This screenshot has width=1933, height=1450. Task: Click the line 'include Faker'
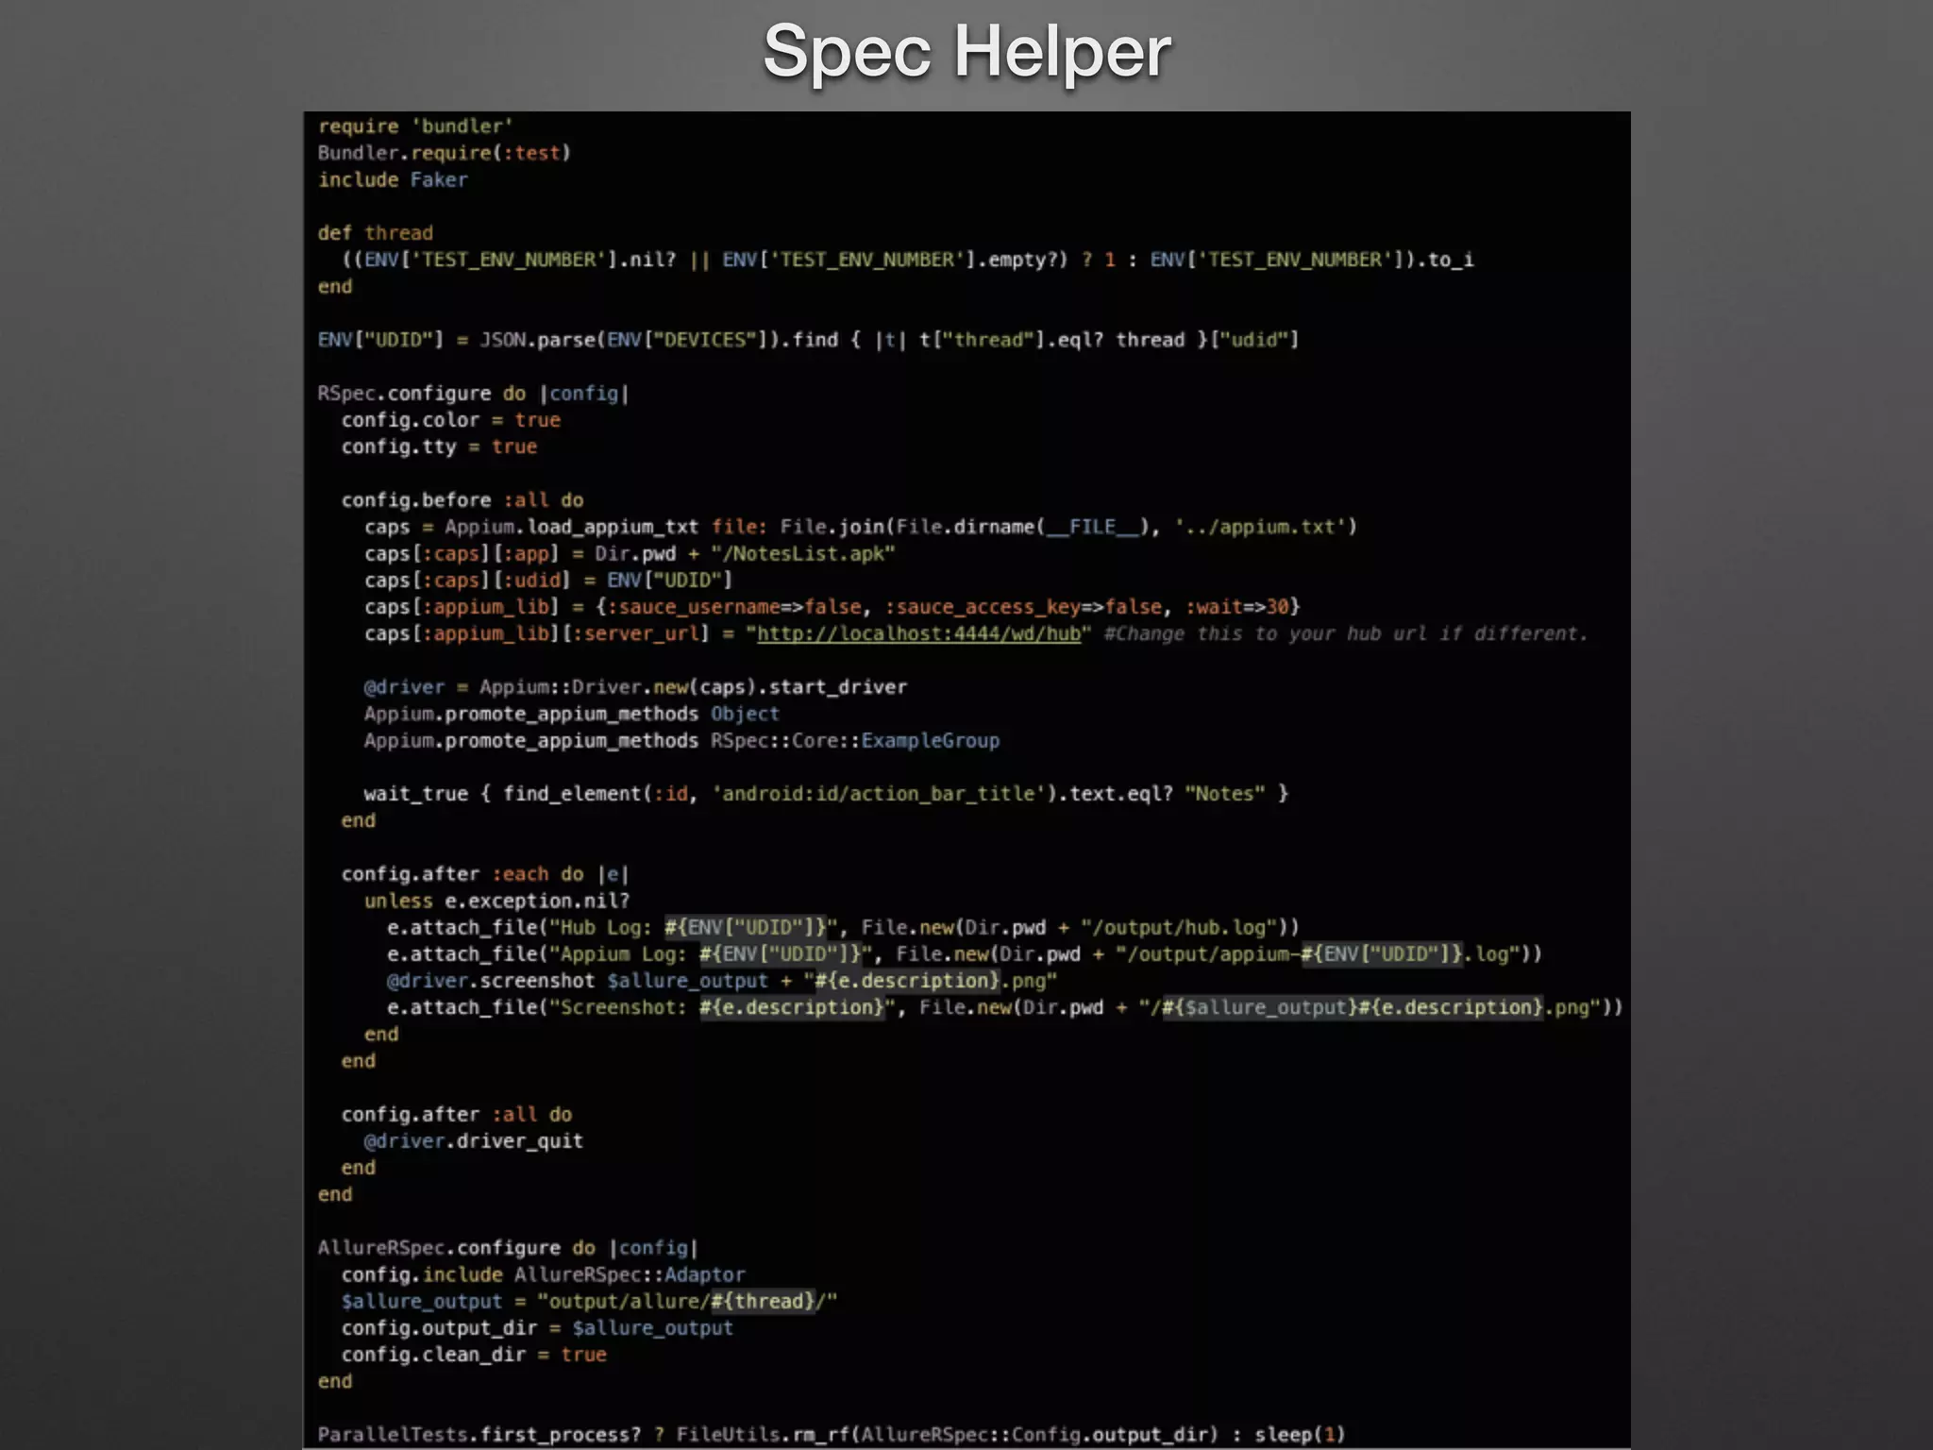pyautogui.click(x=393, y=179)
